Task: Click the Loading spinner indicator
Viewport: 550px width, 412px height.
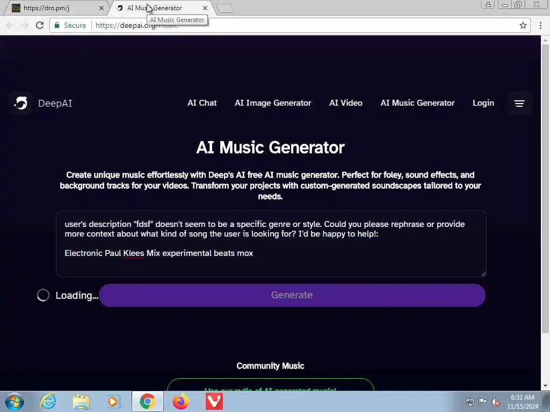Action: 43,295
